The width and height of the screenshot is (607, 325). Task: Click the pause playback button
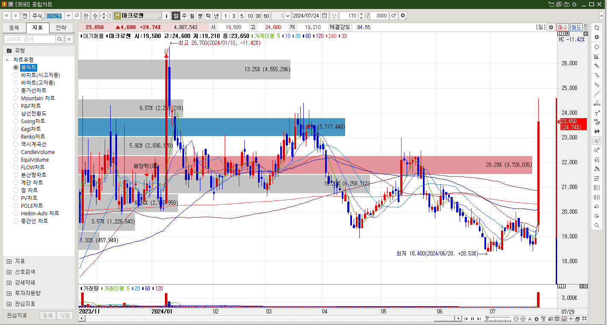(472, 319)
